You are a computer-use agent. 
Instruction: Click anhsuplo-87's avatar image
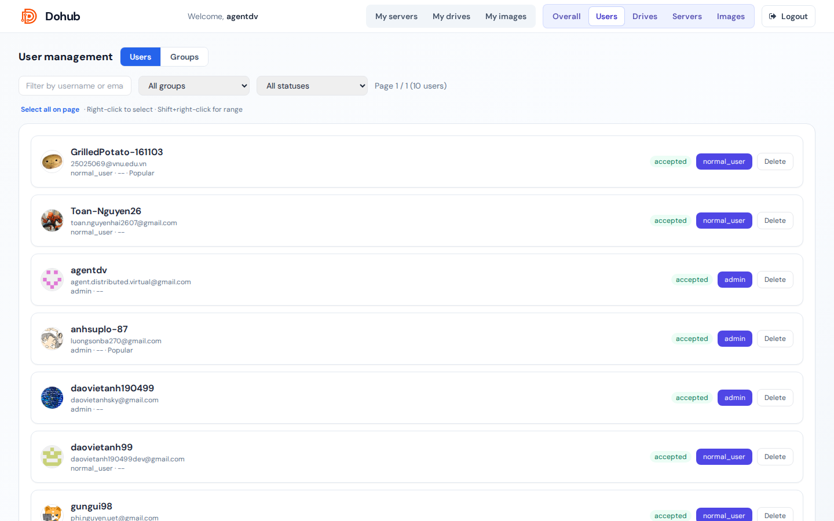[52, 339]
